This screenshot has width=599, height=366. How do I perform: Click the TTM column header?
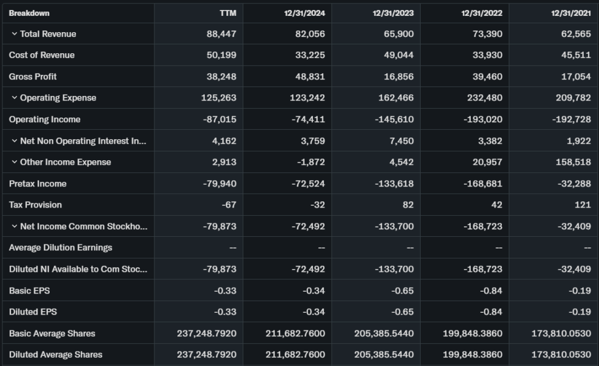(227, 13)
